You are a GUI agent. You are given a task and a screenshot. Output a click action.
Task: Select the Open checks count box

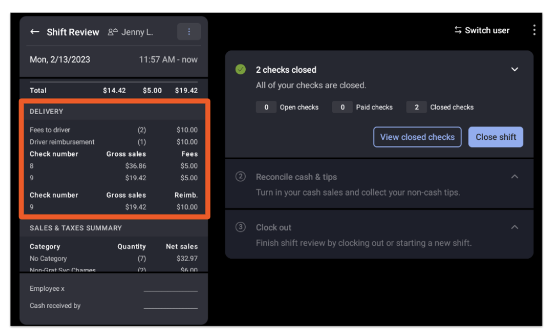pyautogui.click(x=266, y=107)
